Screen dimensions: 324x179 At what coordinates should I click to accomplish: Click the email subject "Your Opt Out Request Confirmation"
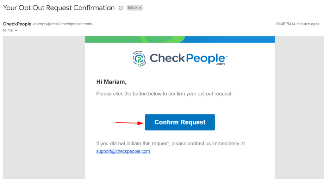(59, 8)
